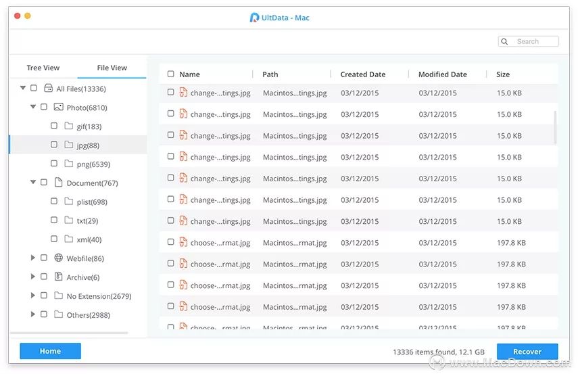Screen dimensions: 578x374
Task: Tick the png(6539) checkbox
Action: click(x=54, y=164)
